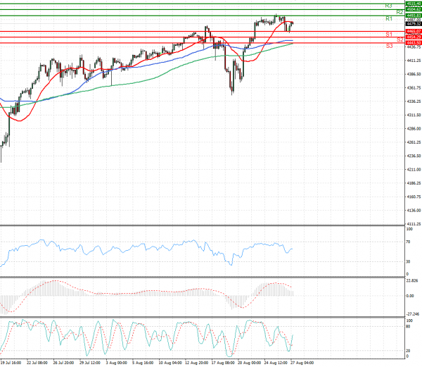Click the 4411.25 price axis value
This screenshot has height=367, width=422.
tap(414, 61)
